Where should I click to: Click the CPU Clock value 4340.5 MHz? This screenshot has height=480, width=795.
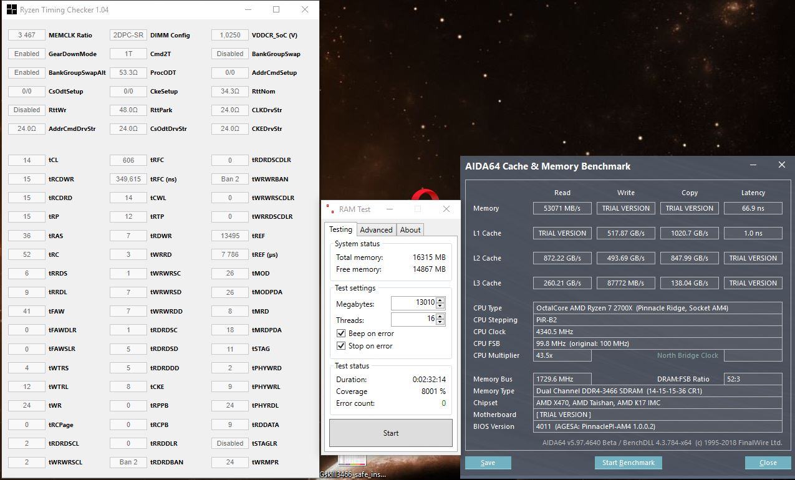pos(658,332)
